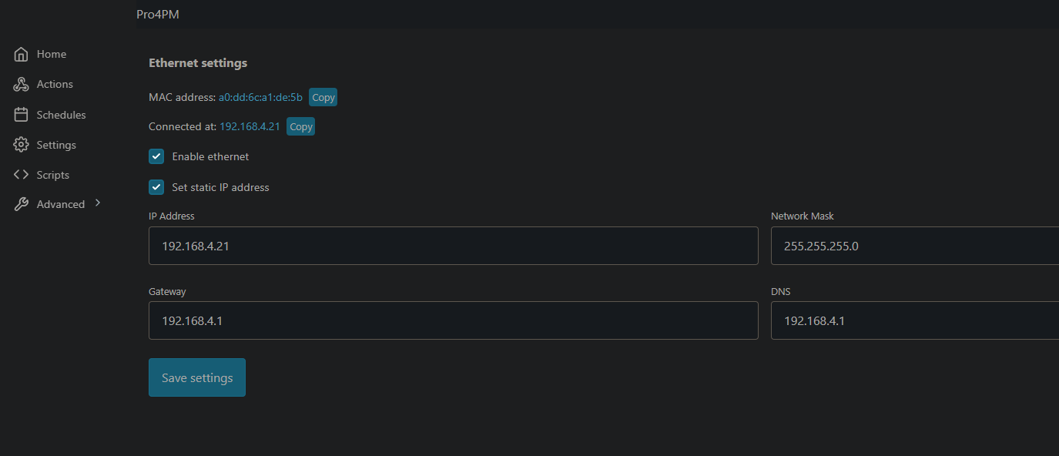This screenshot has width=1059, height=456.
Task: Copy the connected IP address
Action: [301, 126]
